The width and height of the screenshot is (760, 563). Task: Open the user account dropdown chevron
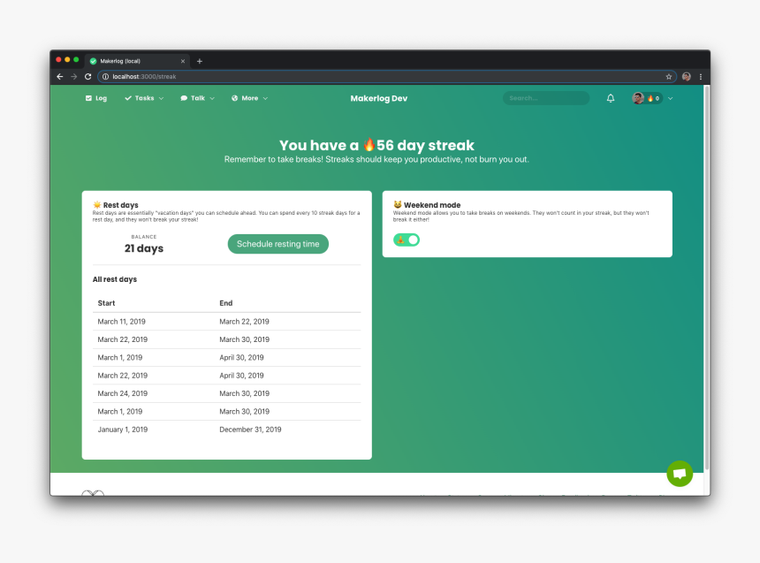pos(670,98)
